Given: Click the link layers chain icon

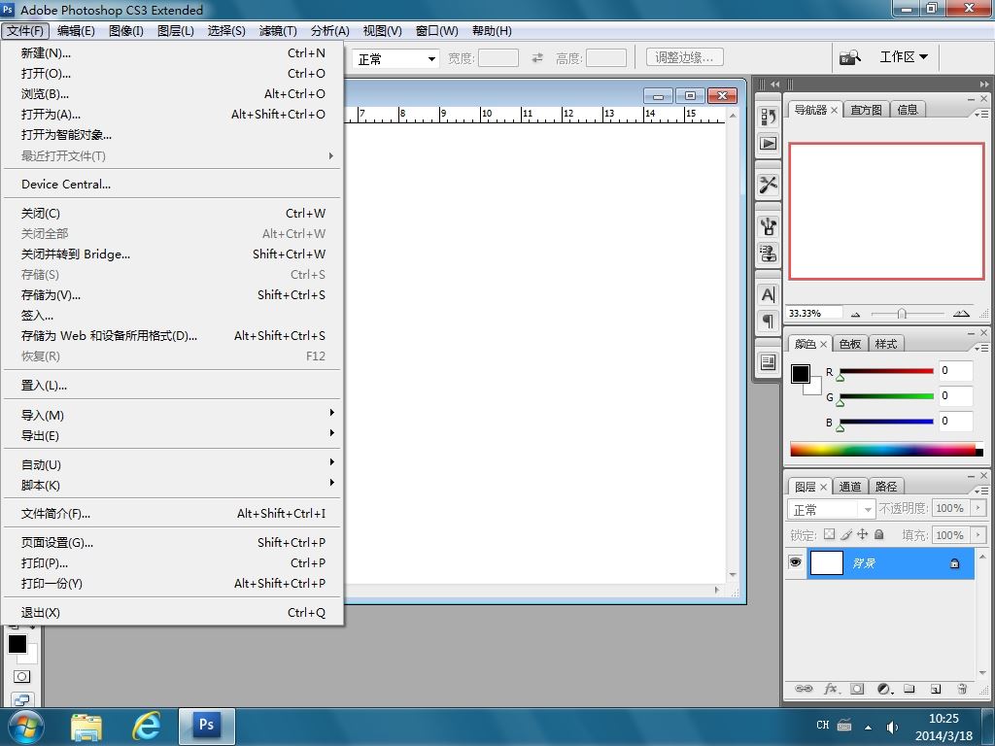Looking at the screenshot, I should (x=804, y=689).
